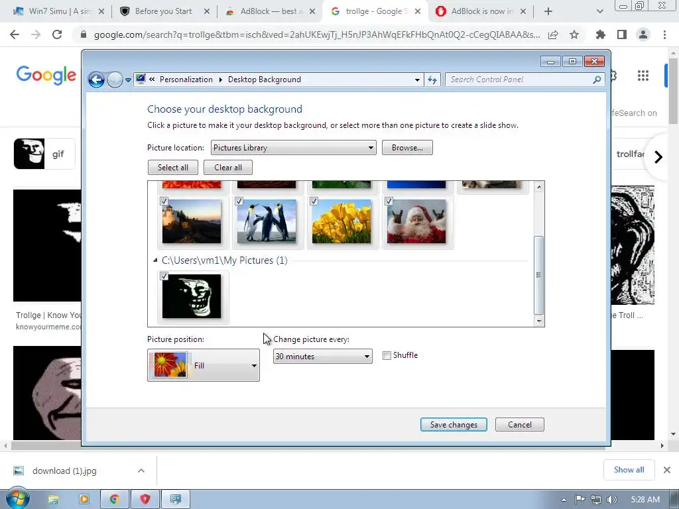Click the picture list scrollbar thumb
Screen dimensions: 679x509
538,275
